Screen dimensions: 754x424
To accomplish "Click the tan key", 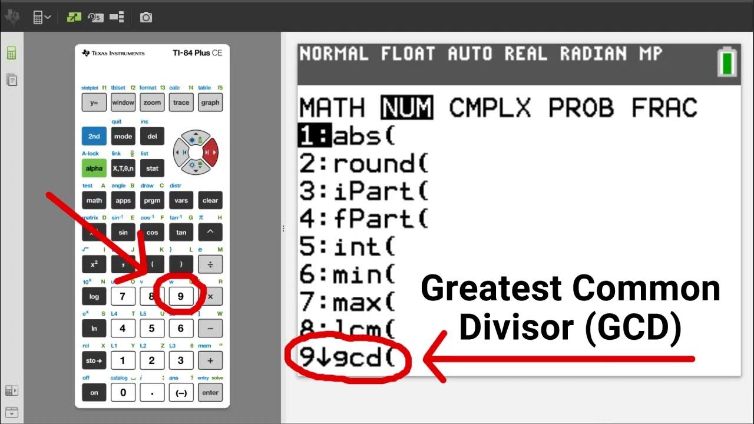I will click(x=181, y=233).
